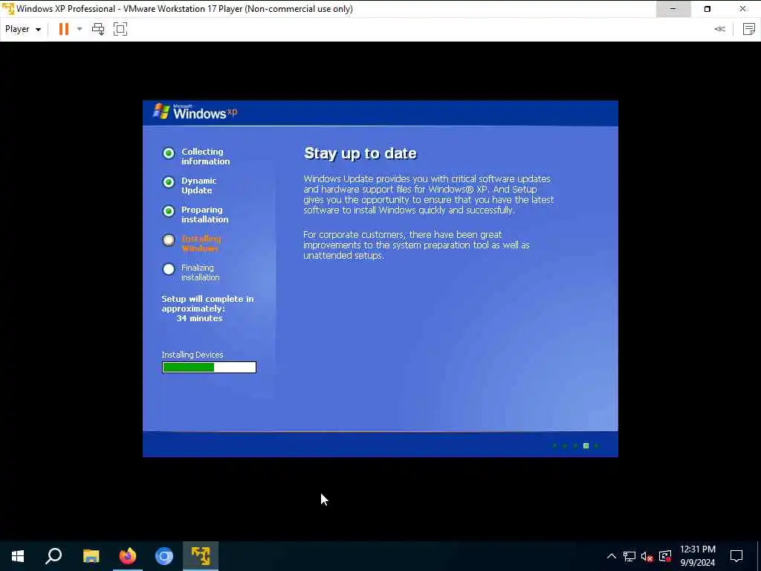Collapse the toolbar with double-chevron icon

coord(719,29)
